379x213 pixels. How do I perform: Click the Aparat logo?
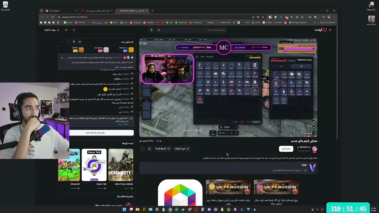[320, 30]
